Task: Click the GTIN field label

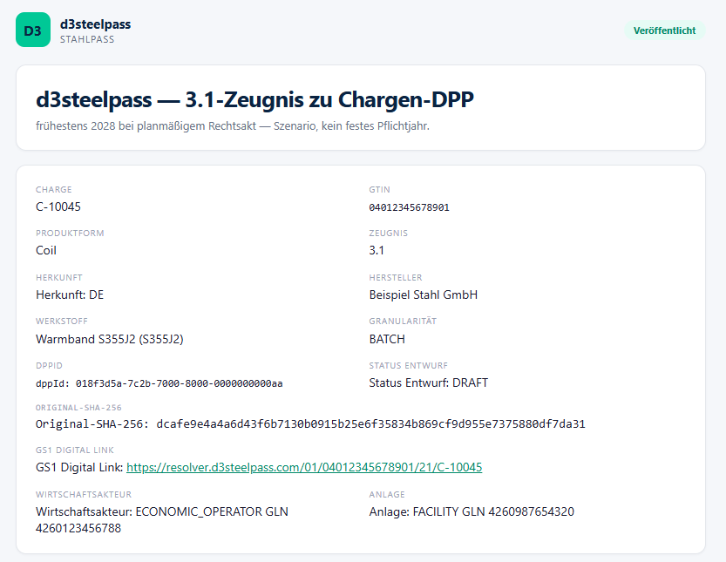Action: pyautogui.click(x=380, y=189)
